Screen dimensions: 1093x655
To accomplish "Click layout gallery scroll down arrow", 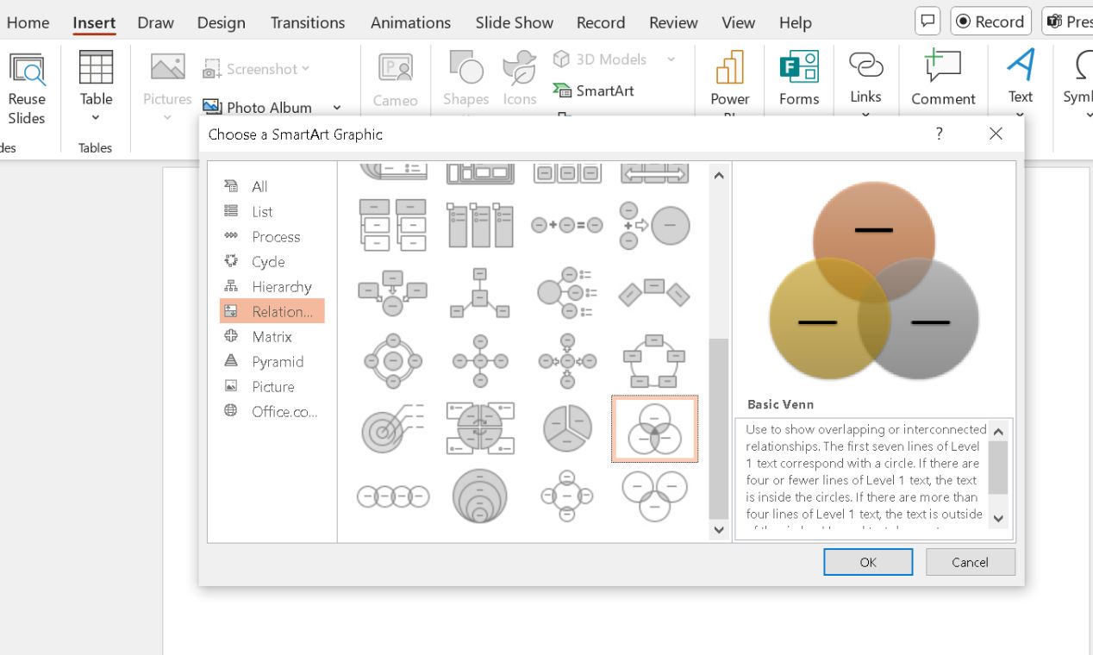I will coord(719,530).
